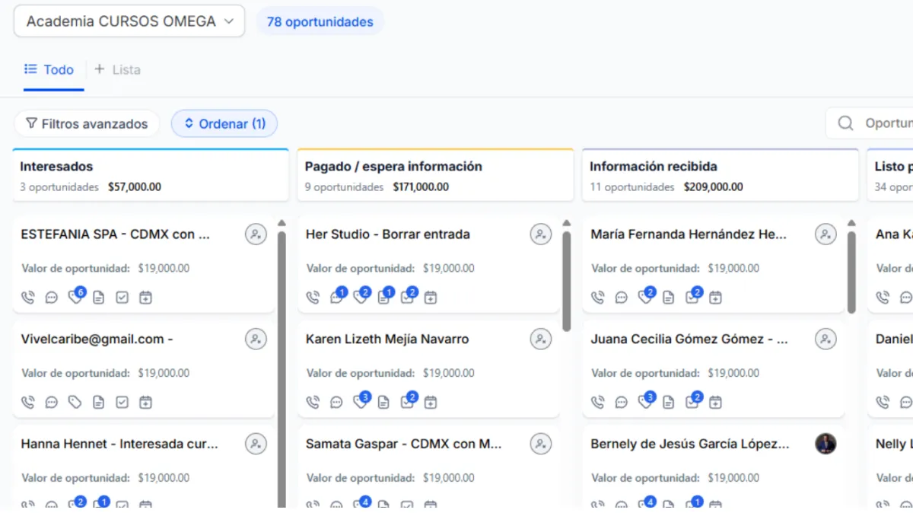Click phone icon on María Fernanda Hernández card
913x513 pixels.
598,298
